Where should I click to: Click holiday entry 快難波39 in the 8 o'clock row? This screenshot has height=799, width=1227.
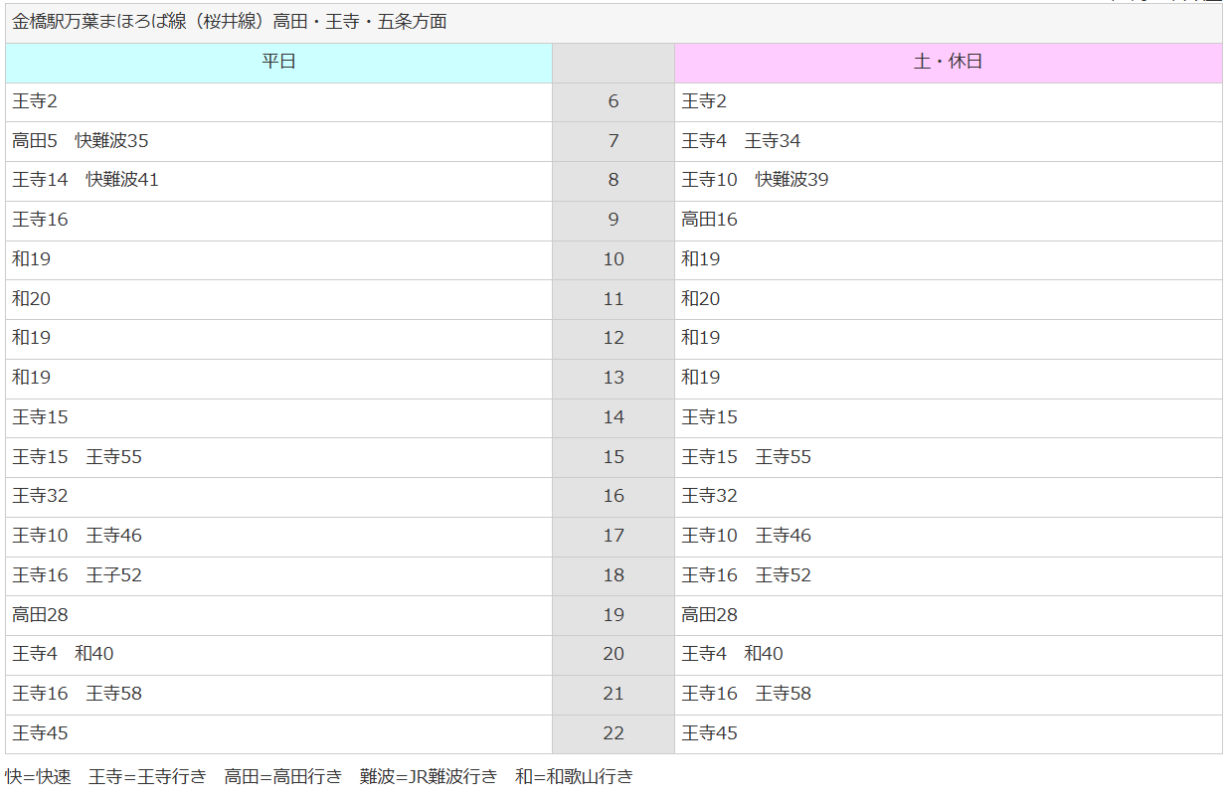791,180
